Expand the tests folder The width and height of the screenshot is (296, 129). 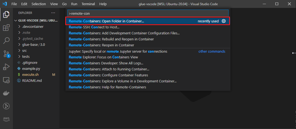click(x=26, y=56)
